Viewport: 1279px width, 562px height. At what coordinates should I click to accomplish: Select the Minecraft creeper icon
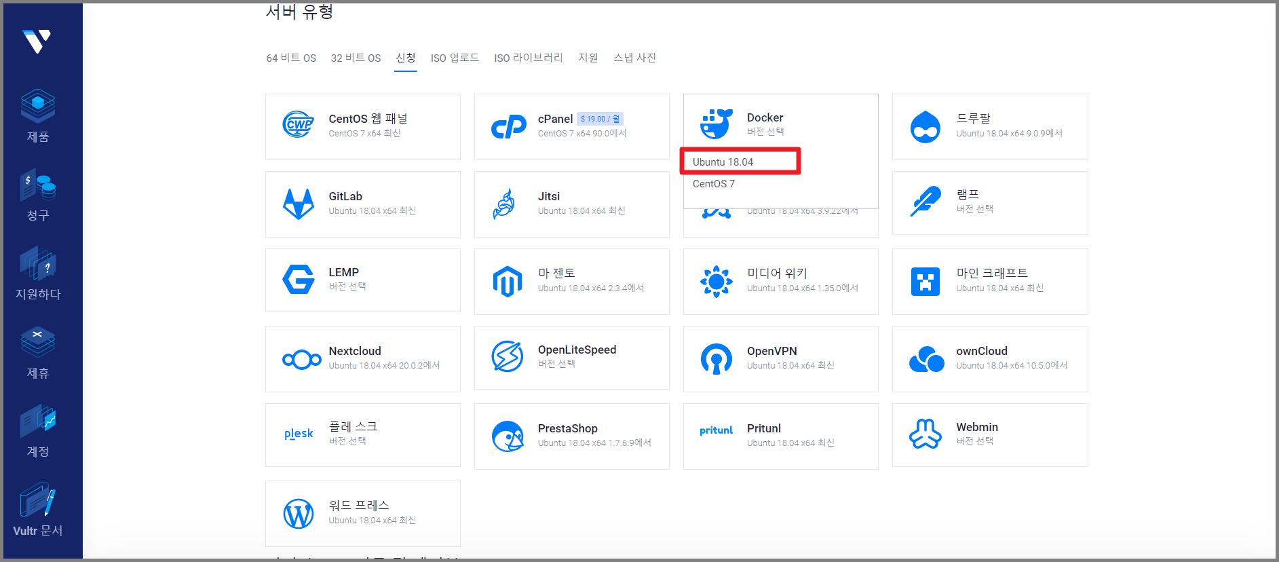click(925, 281)
